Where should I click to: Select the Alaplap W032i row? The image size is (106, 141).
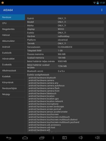[x=65, y=29]
